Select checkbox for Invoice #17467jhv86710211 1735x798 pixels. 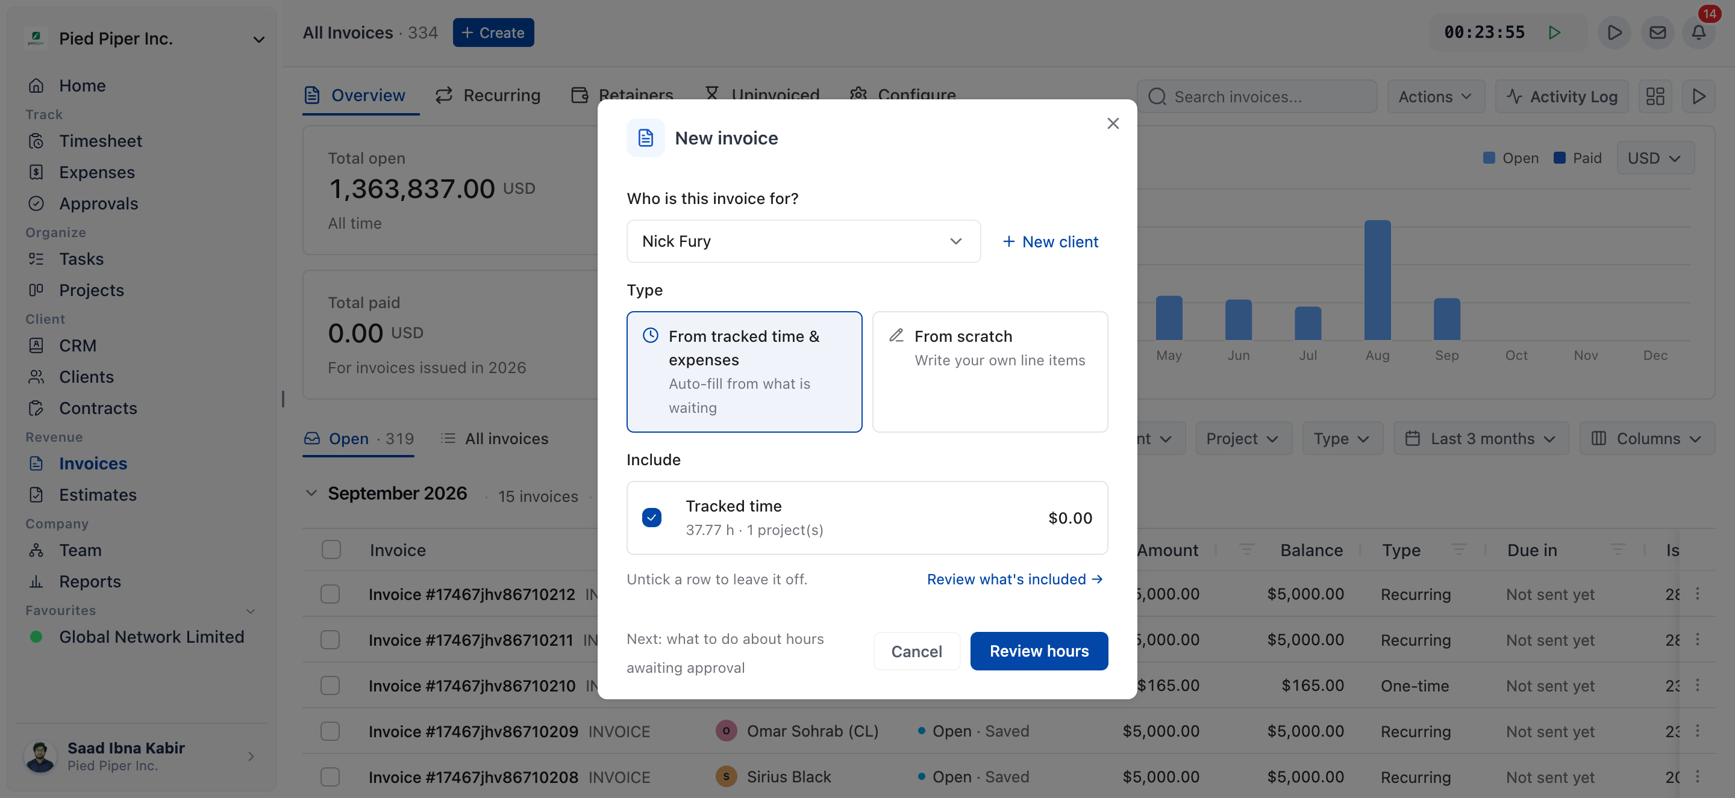point(330,640)
